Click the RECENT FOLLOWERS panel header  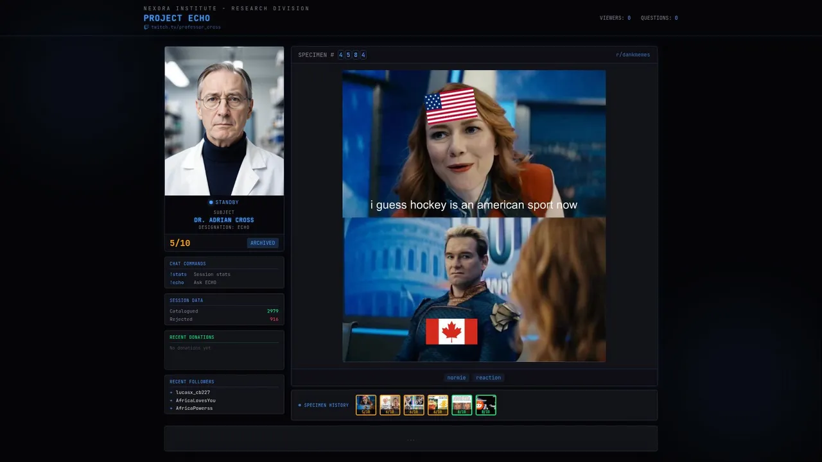192,382
